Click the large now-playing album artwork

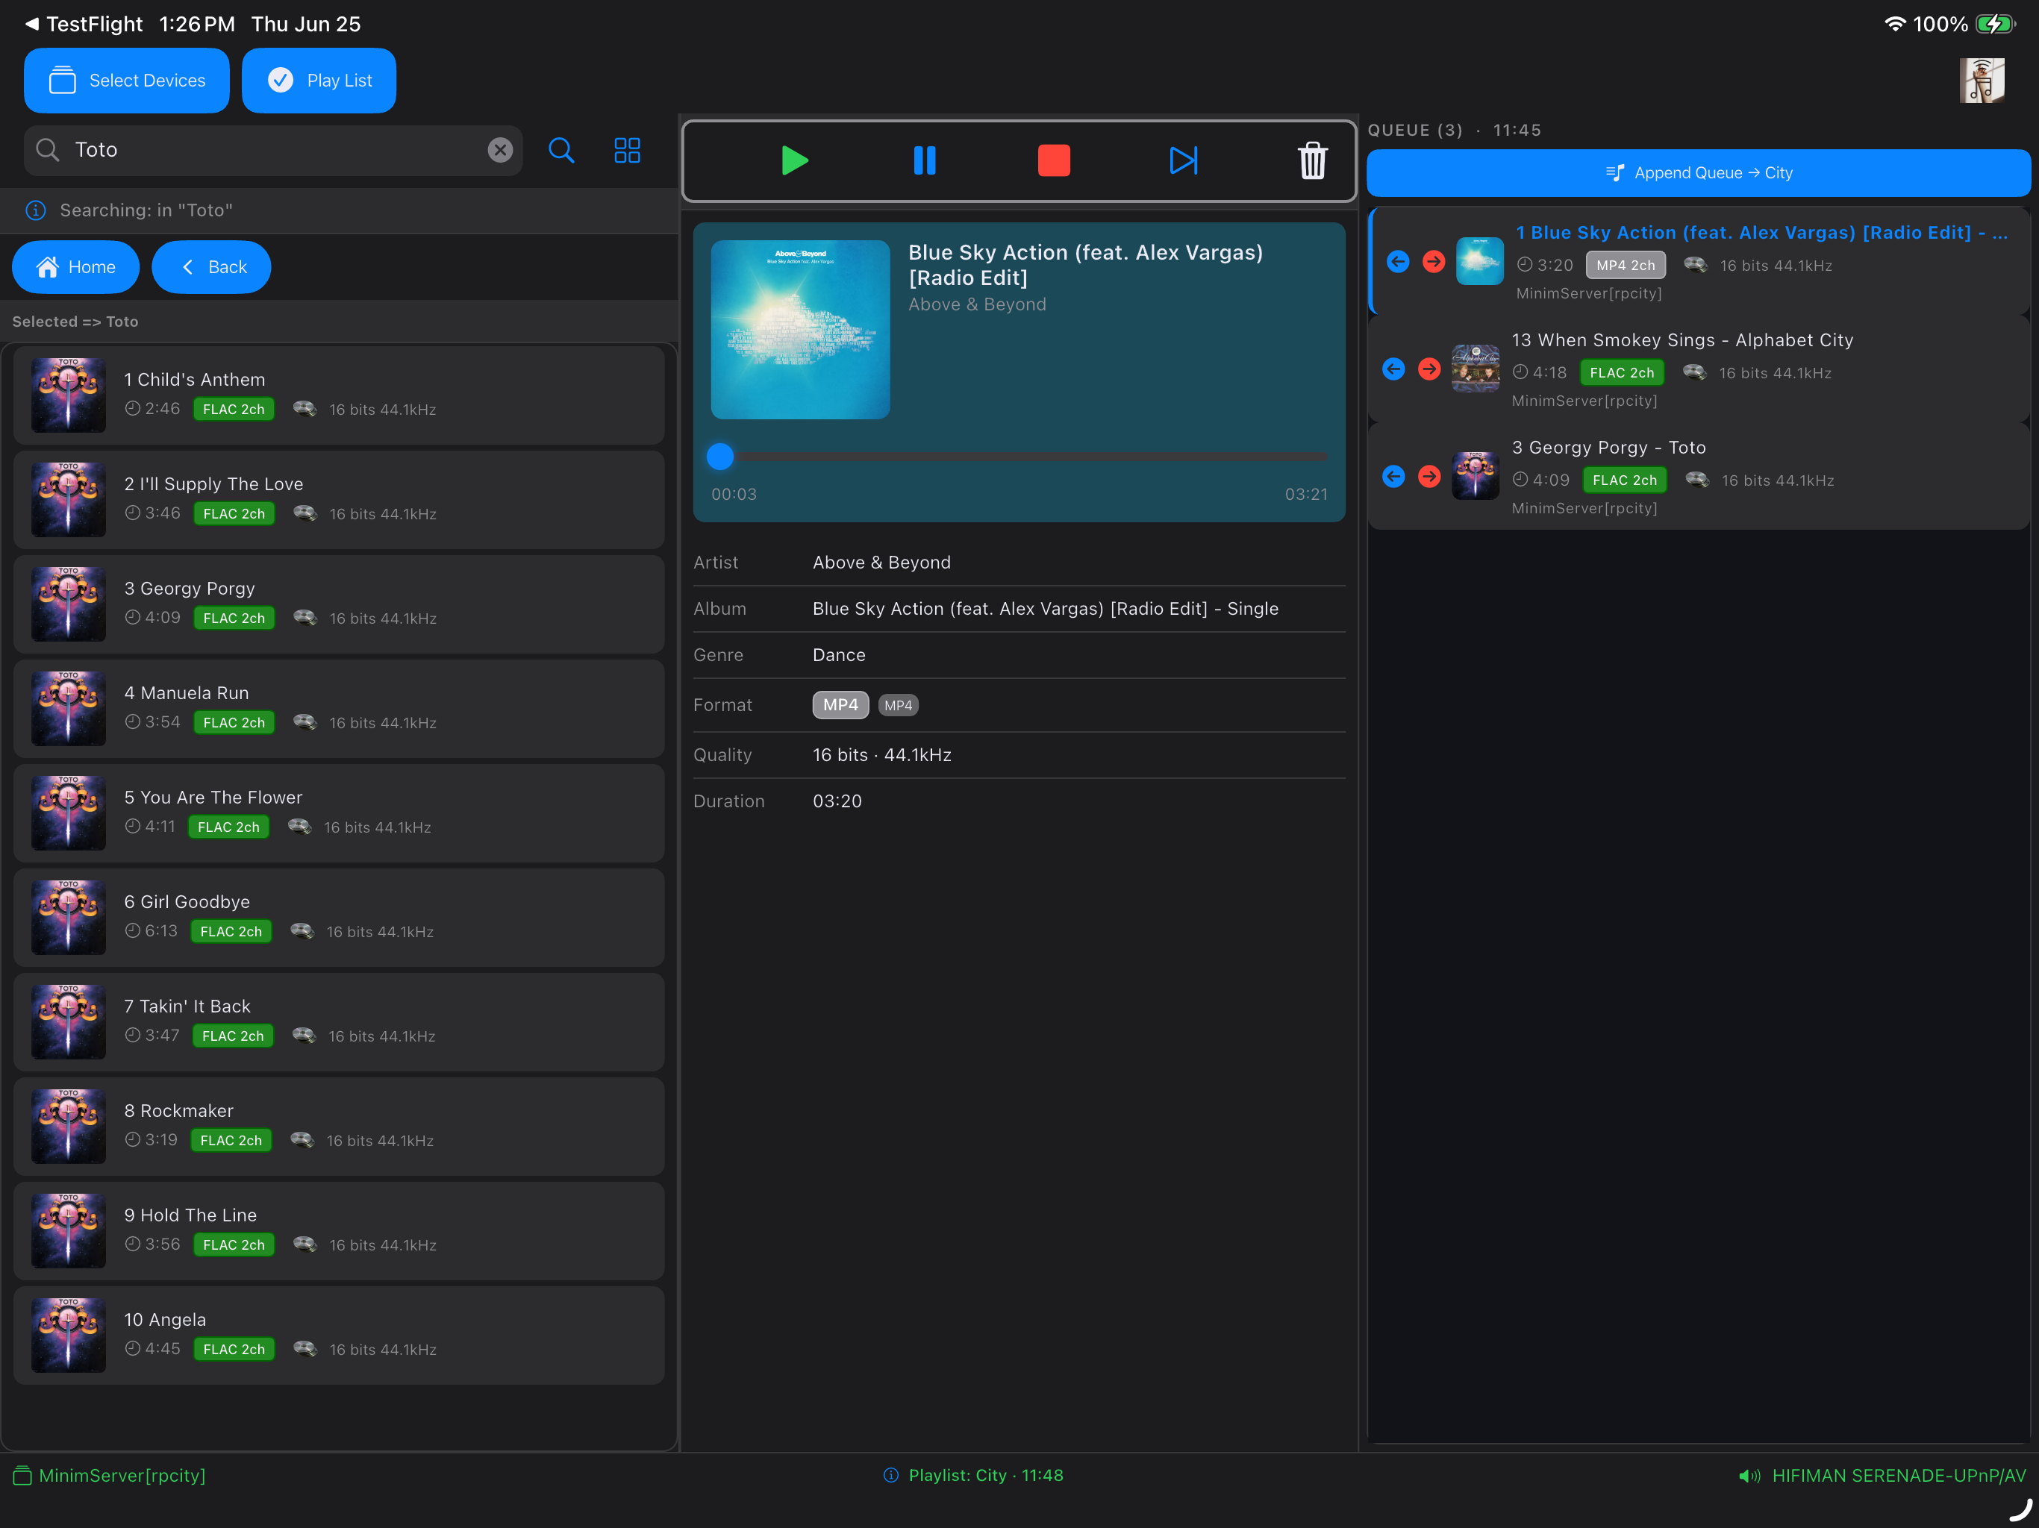point(800,330)
